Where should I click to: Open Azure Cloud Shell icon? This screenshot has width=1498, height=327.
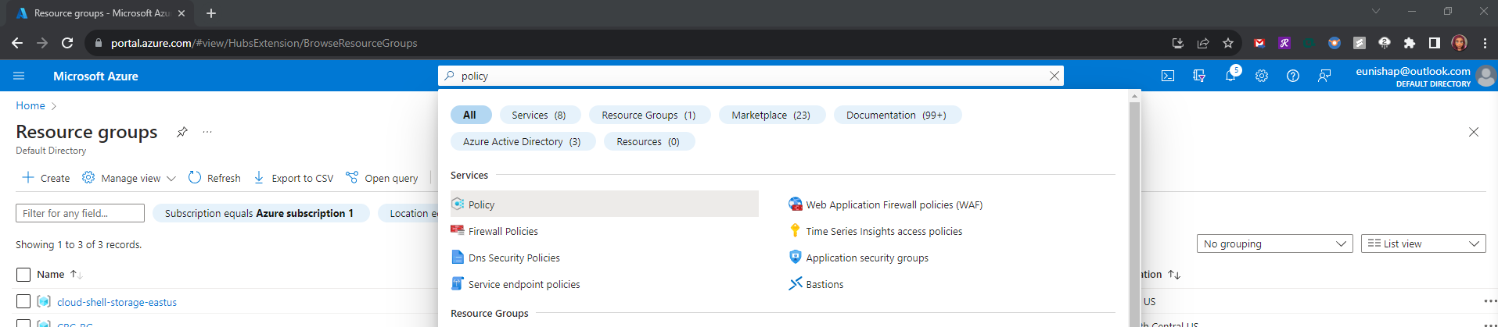pos(1168,76)
